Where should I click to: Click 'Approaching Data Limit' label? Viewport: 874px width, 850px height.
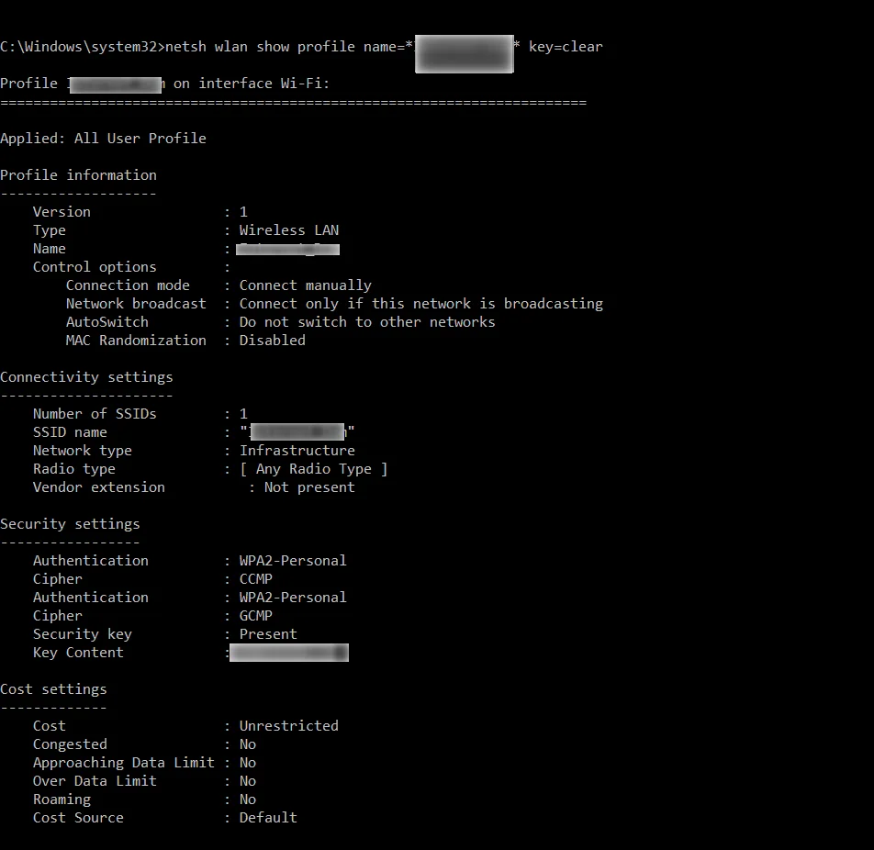coord(124,763)
